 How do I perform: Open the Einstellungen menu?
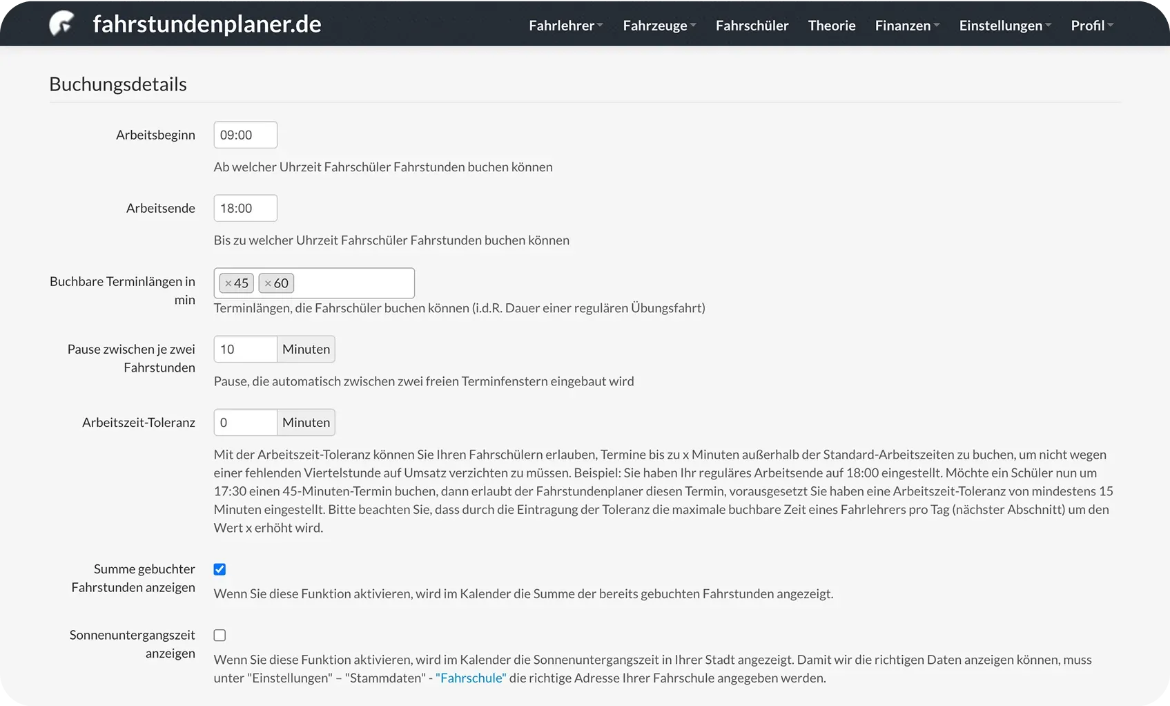point(1004,26)
